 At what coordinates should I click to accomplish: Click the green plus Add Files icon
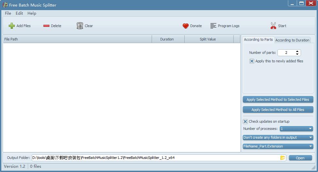[x=12, y=26]
